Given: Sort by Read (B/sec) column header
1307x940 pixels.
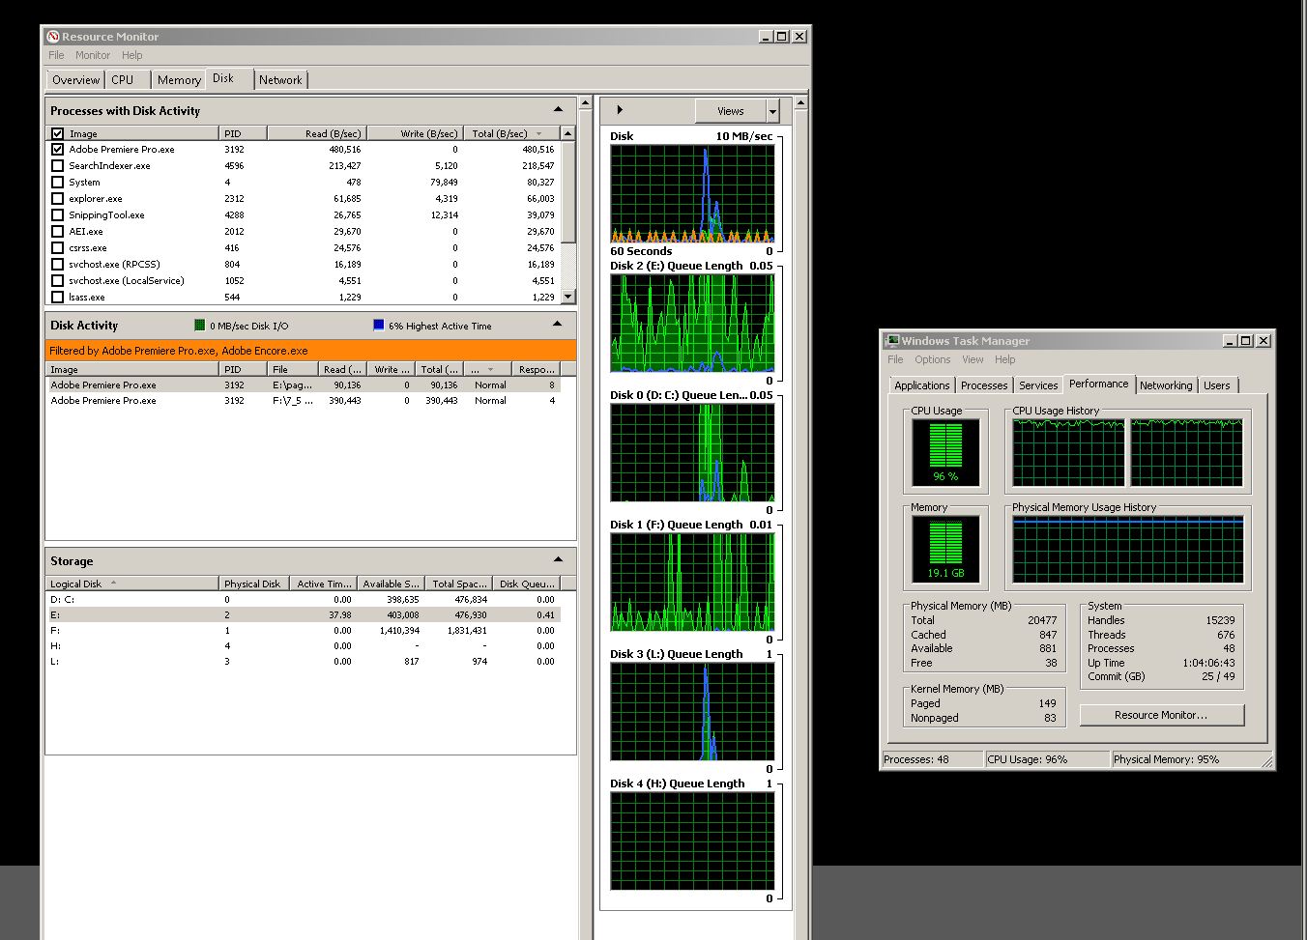Looking at the screenshot, I should click(x=316, y=133).
